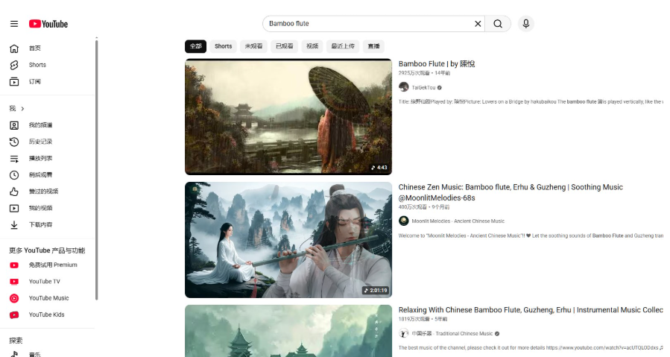Click the 4:43 duration badge
Screen dimensions: 670x357
pyautogui.click(x=379, y=168)
